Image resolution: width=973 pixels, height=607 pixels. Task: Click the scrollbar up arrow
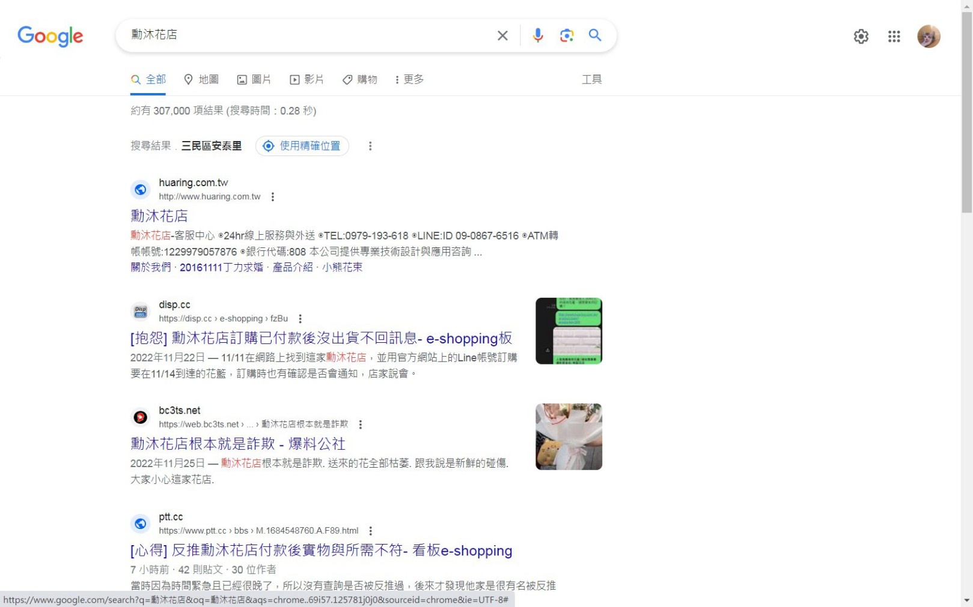tap(966, 5)
